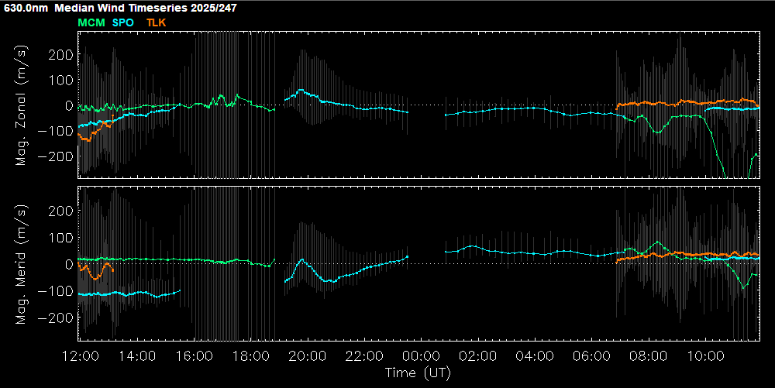Screen dimensions: 775x388
Task: Click the 'Time (UT)' axis label
Action: click(418, 373)
